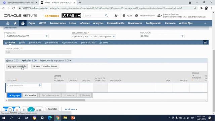215x121 pixels.
Task: Cancel the Loom recording with the X icon
Action: click(17, 110)
